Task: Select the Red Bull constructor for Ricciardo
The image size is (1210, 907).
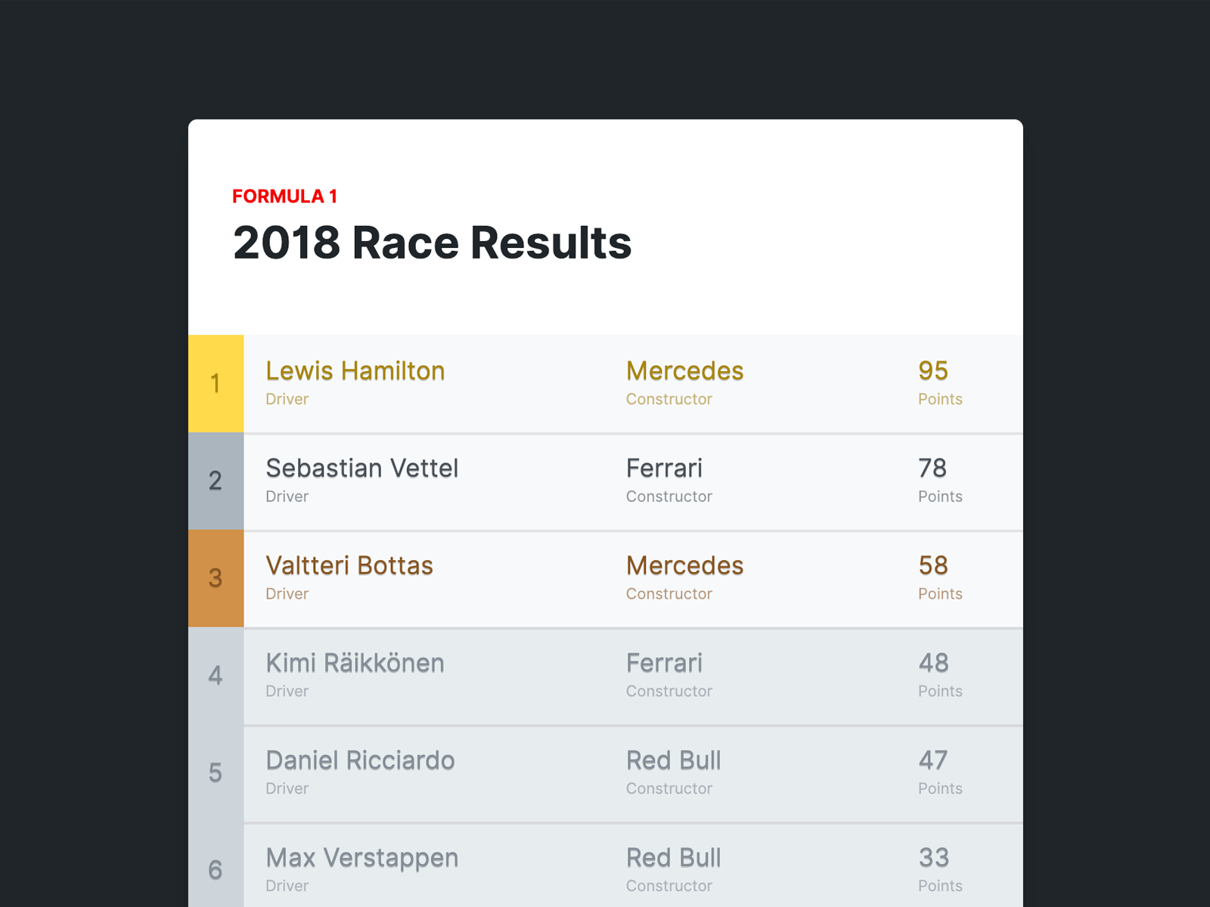Action: point(673,761)
